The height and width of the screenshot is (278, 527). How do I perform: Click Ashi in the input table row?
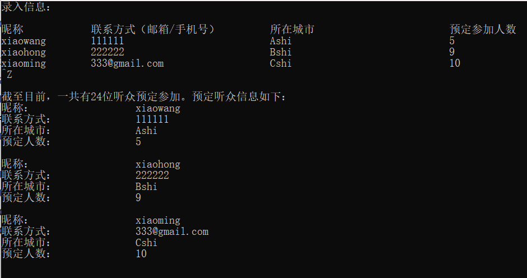pos(281,41)
